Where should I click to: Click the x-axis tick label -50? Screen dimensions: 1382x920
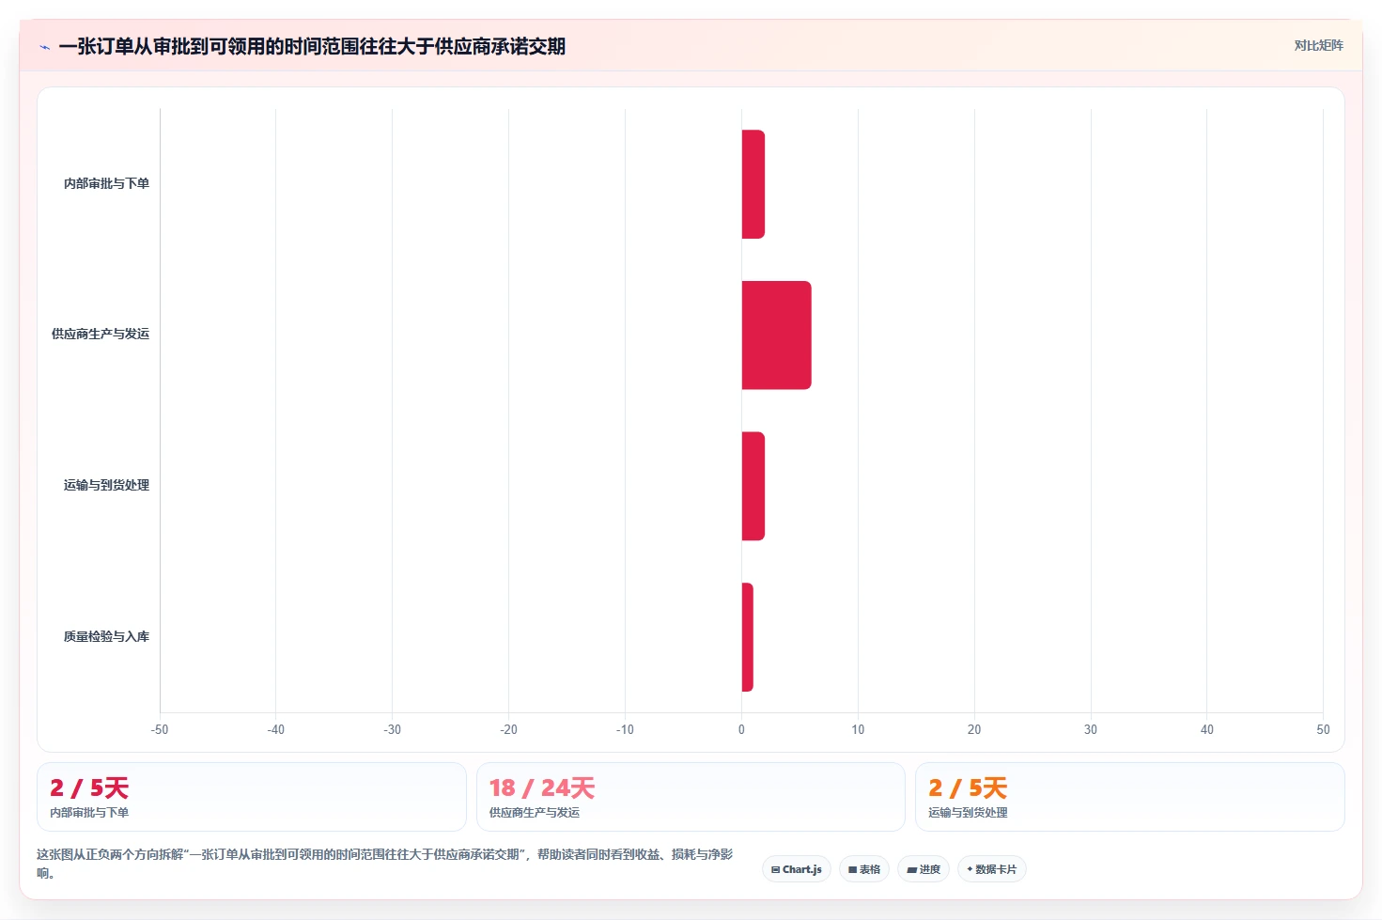click(x=160, y=729)
